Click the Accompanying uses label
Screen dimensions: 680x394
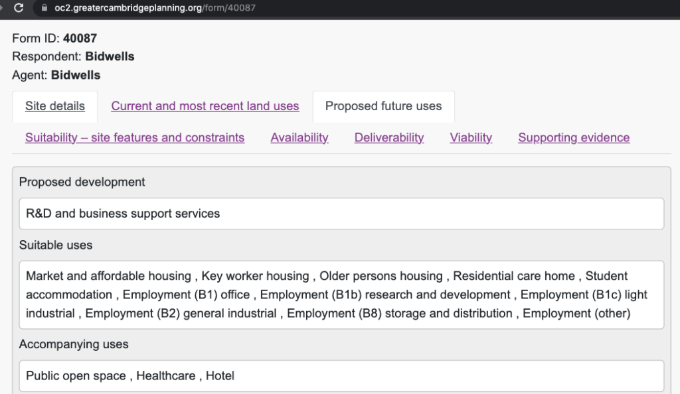tap(74, 344)
